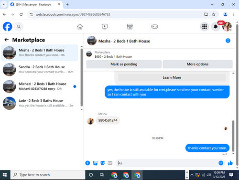Click Mesha's avatar beside the phone number
This screenshot has width=239, height=180.
[90, 121]
